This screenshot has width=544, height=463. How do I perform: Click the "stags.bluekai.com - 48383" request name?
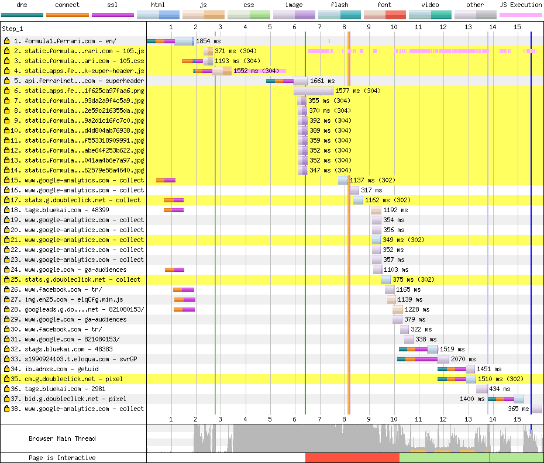68,349
